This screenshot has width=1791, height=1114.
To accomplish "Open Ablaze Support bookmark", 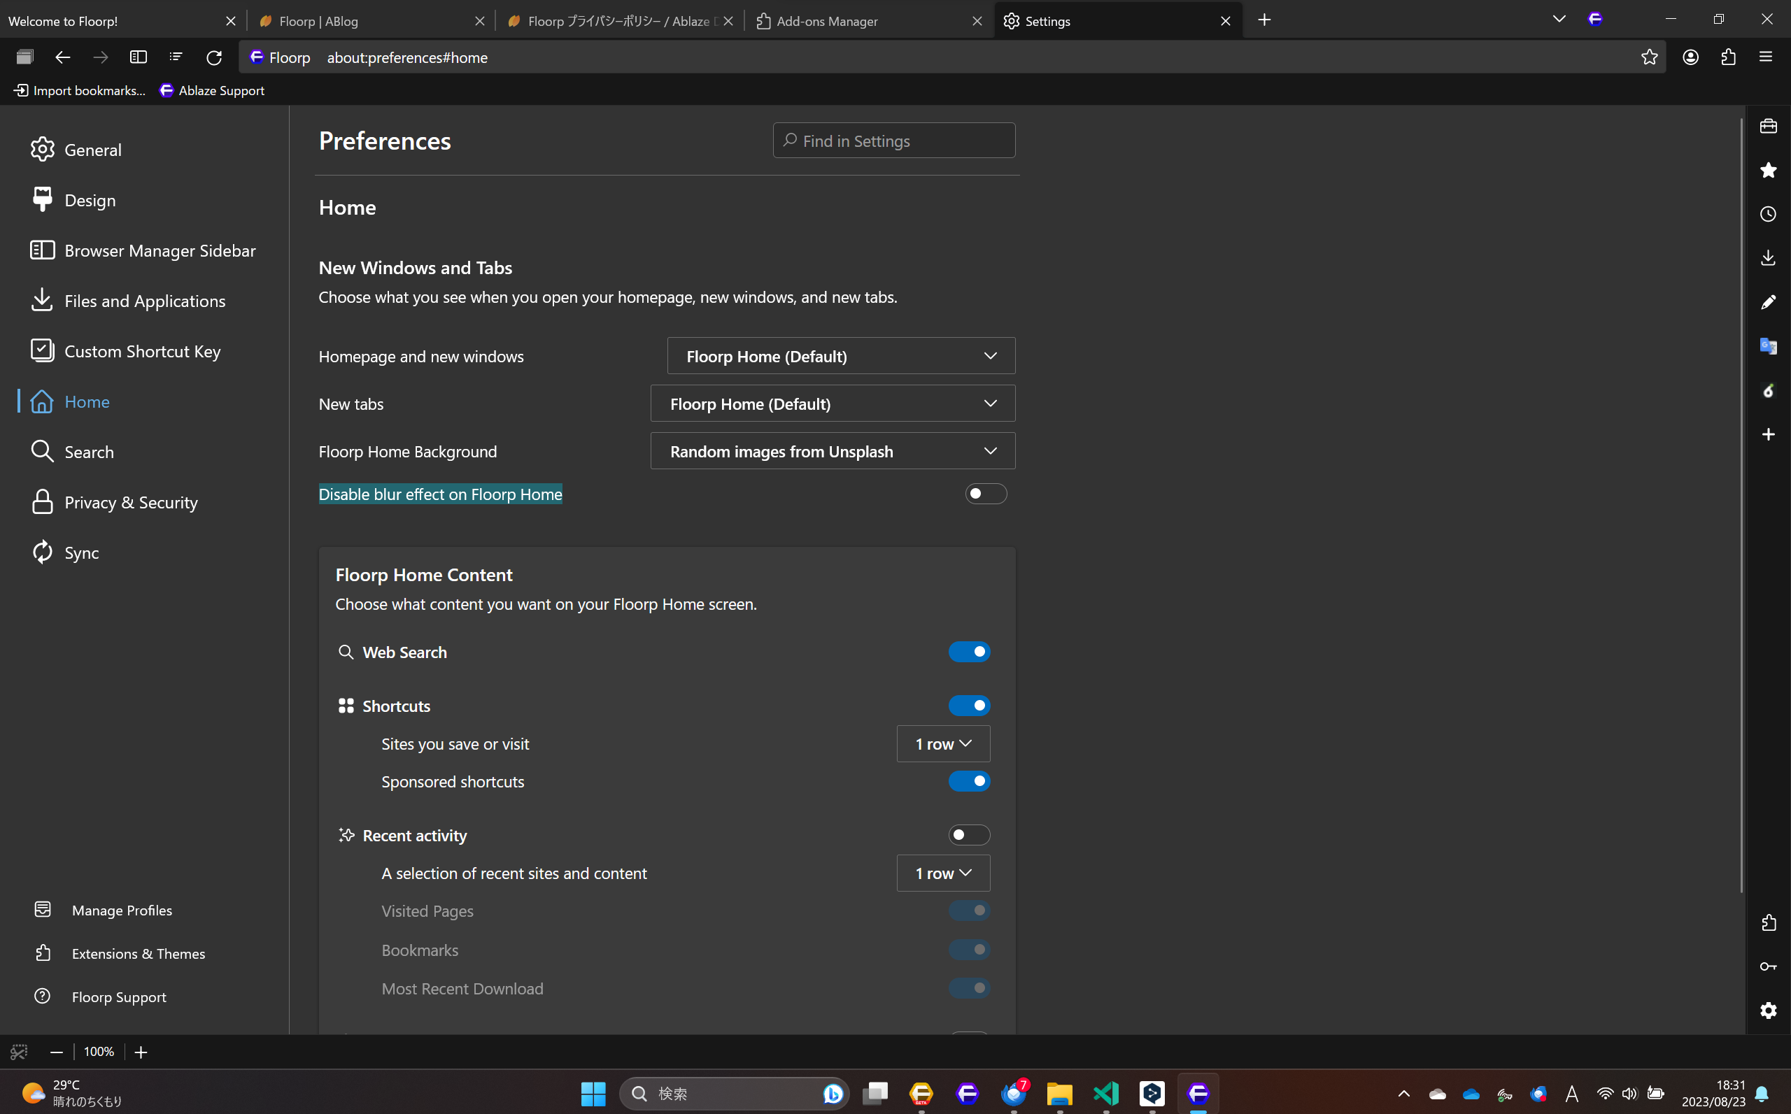I will 211,90.
